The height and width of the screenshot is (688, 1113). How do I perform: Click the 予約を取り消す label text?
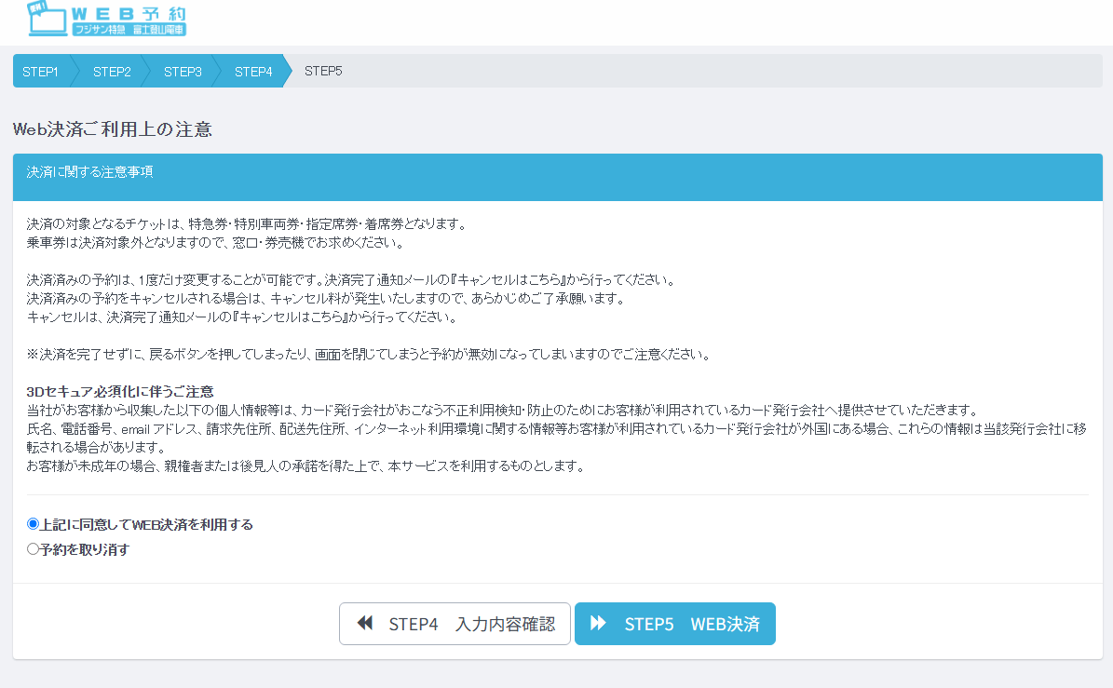point(85,549)
